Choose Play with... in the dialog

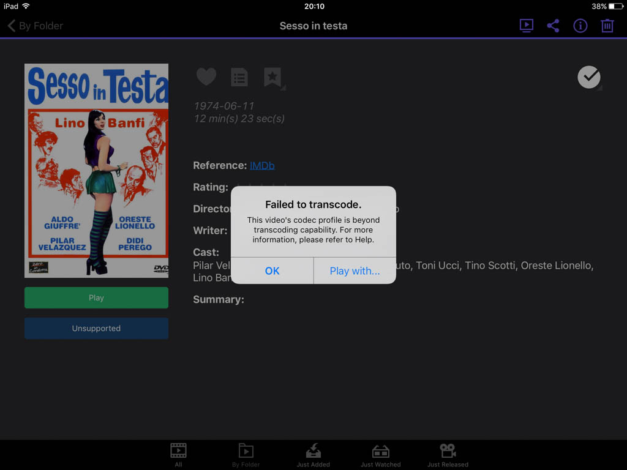pos(355,270)
